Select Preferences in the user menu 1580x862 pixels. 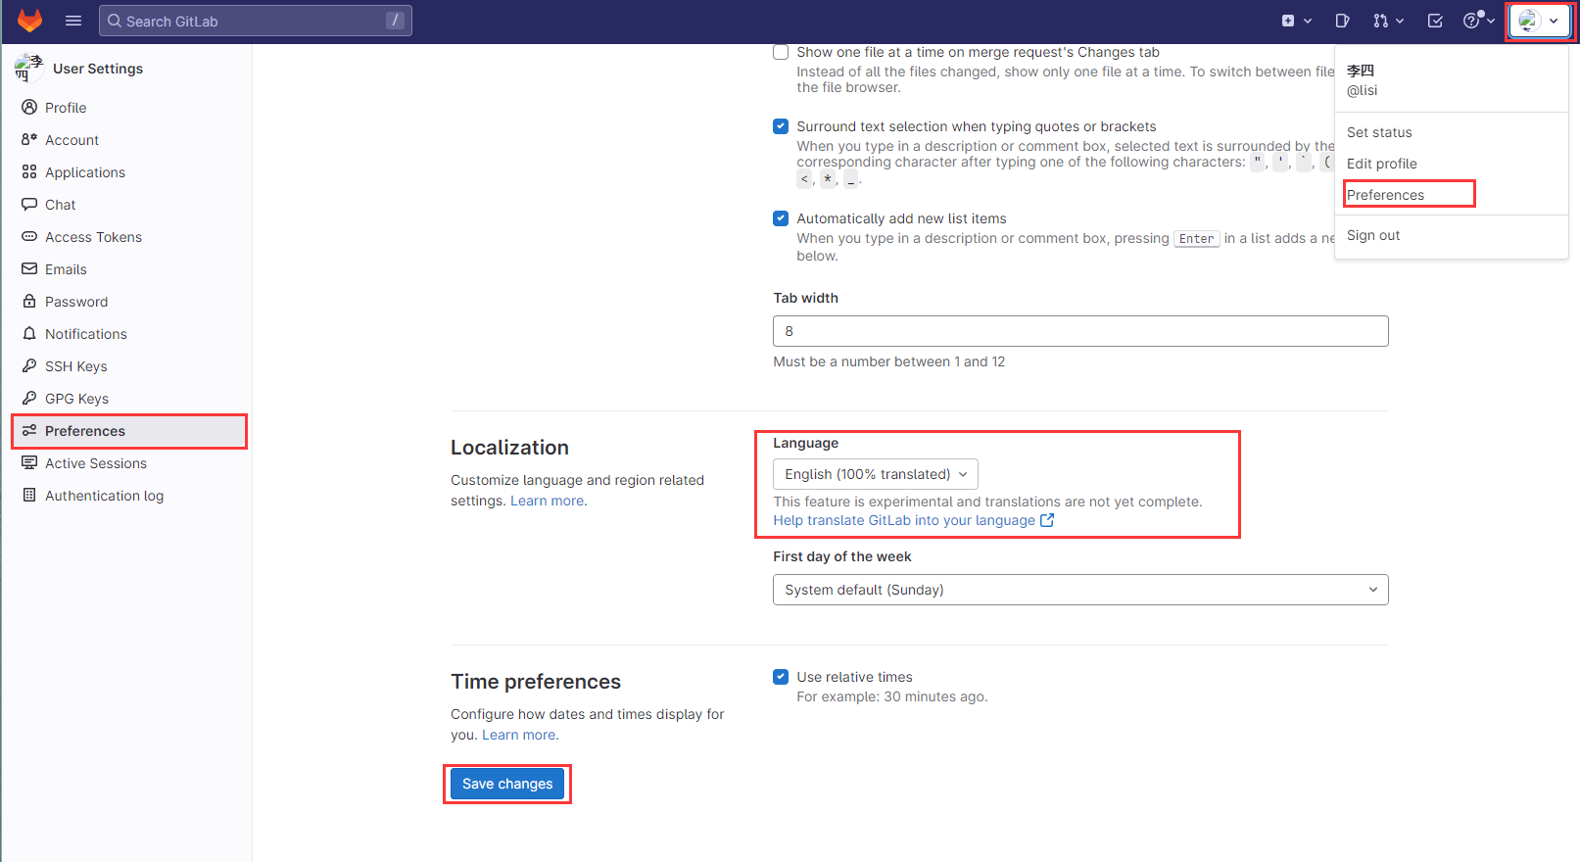tap(1385, 195)
